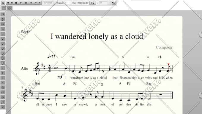Click the up-down arrows icon below the rest tool
This screenshot has height=114, width=202.
point(3,19)
